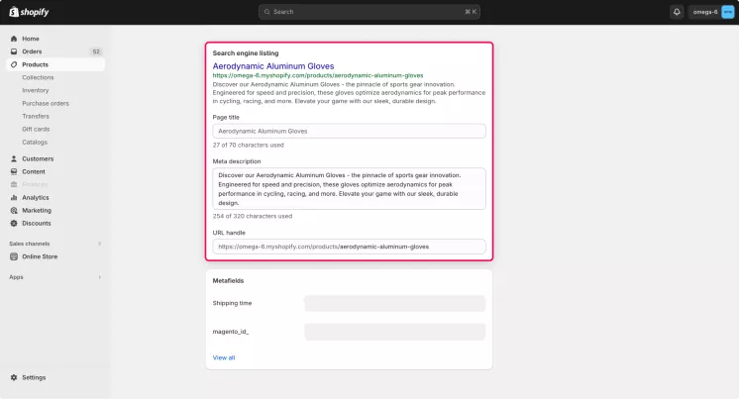Screen dimensions: 739x399
Task: Click the Orders inbox icon
Action: point(14,51)
